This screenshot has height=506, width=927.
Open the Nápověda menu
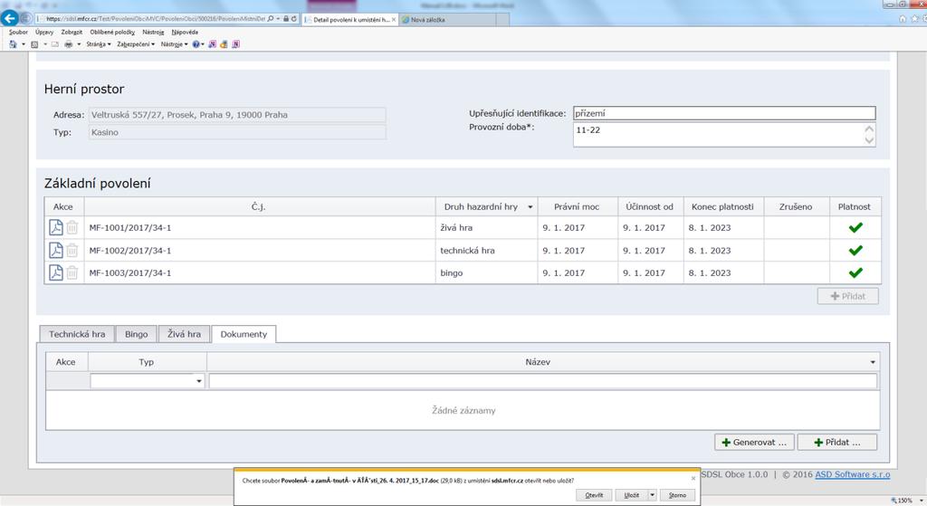tap(185, 32)
